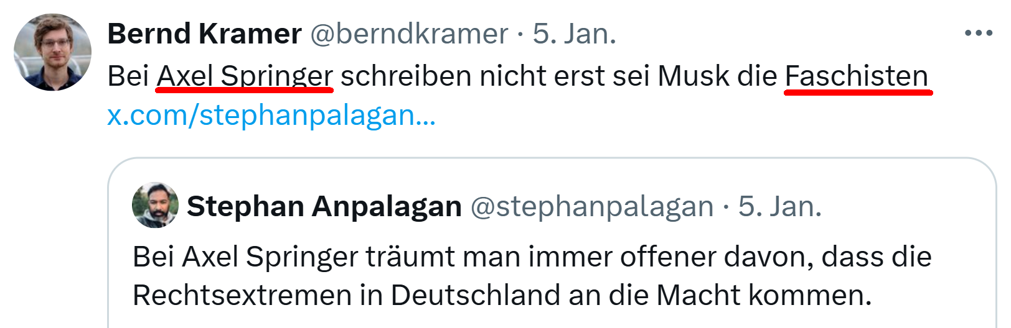Click the red-underlined word "Faschisten"
This screenshot has height=328, width=1011.
857,76
